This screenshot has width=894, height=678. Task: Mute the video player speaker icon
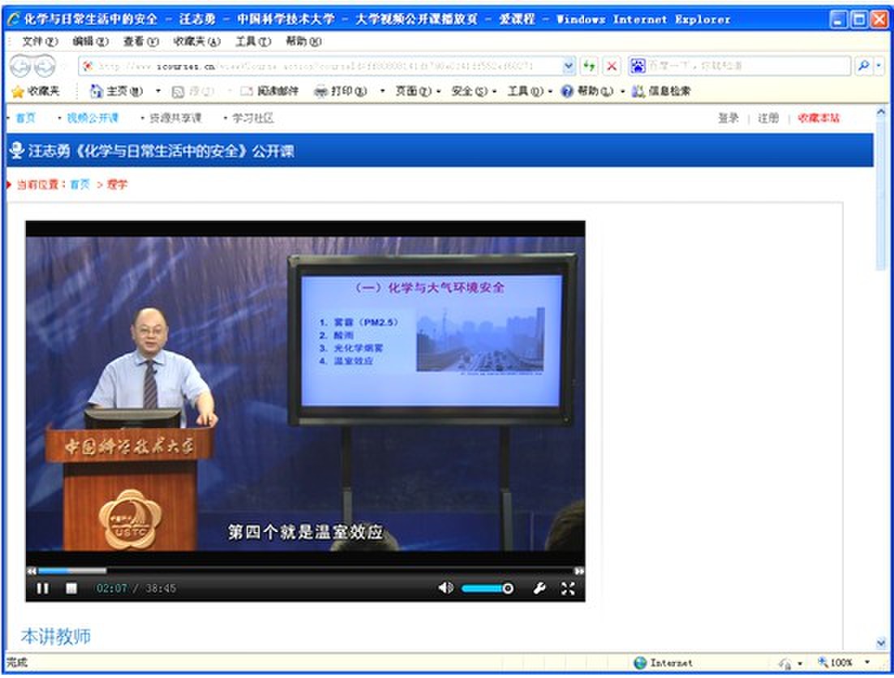click(445, 588)
